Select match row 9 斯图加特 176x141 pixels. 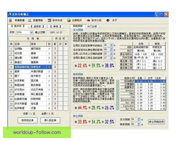coord(30,85)
